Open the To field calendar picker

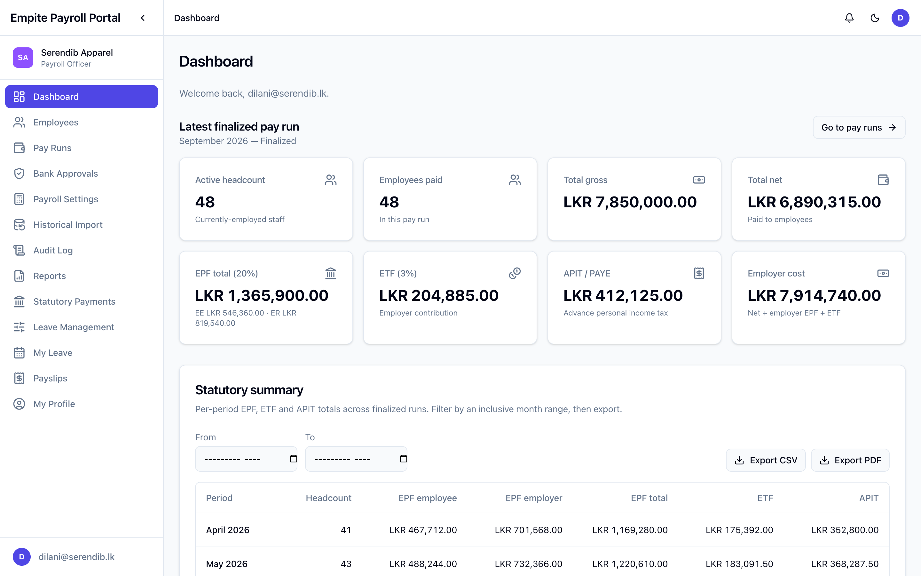coord(403,459)
